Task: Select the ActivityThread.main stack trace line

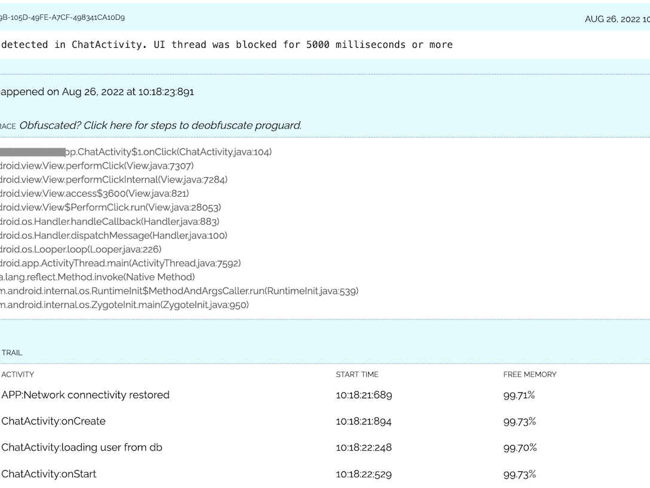Action: [120, 263]
